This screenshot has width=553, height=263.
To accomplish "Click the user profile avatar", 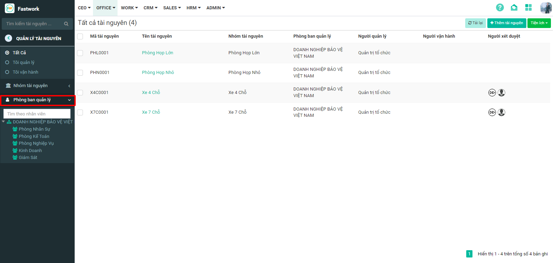I will click(x=546, y=8).
